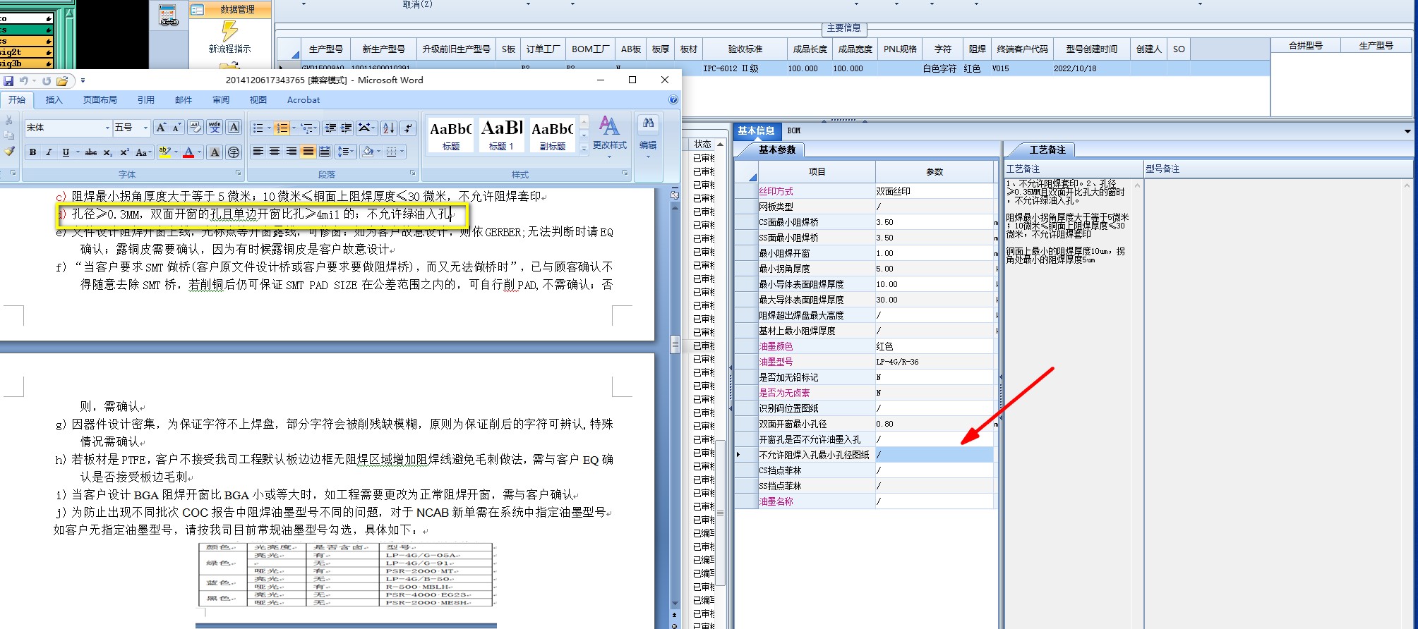Image resolution: width=1418 pixels, height=629 pixels.
Task: Expand the bullets list dropdown arrow
Action: [269, 128]
